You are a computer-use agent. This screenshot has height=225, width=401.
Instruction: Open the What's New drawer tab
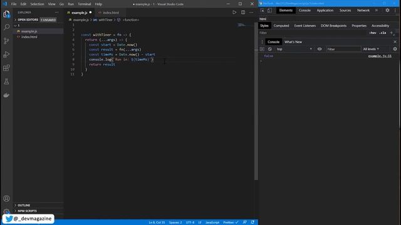(293, 42)
